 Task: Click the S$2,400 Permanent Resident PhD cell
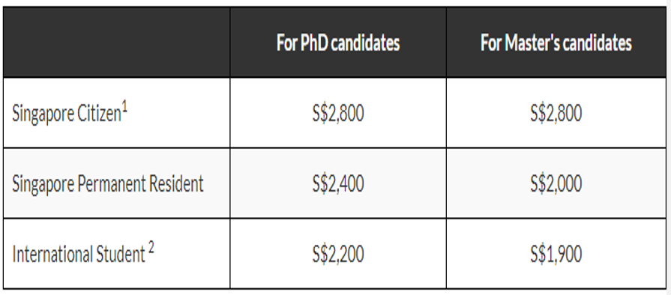338,184
